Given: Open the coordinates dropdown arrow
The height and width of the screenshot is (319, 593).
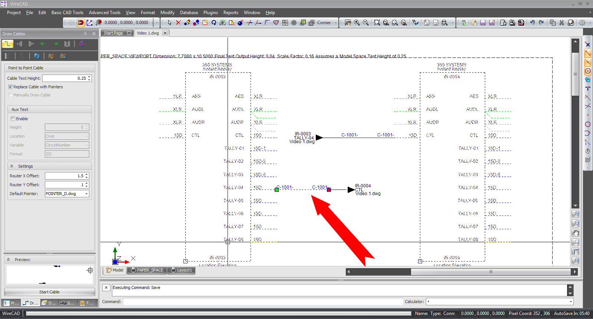Looking at the screenshot, I should pos(156,23).
